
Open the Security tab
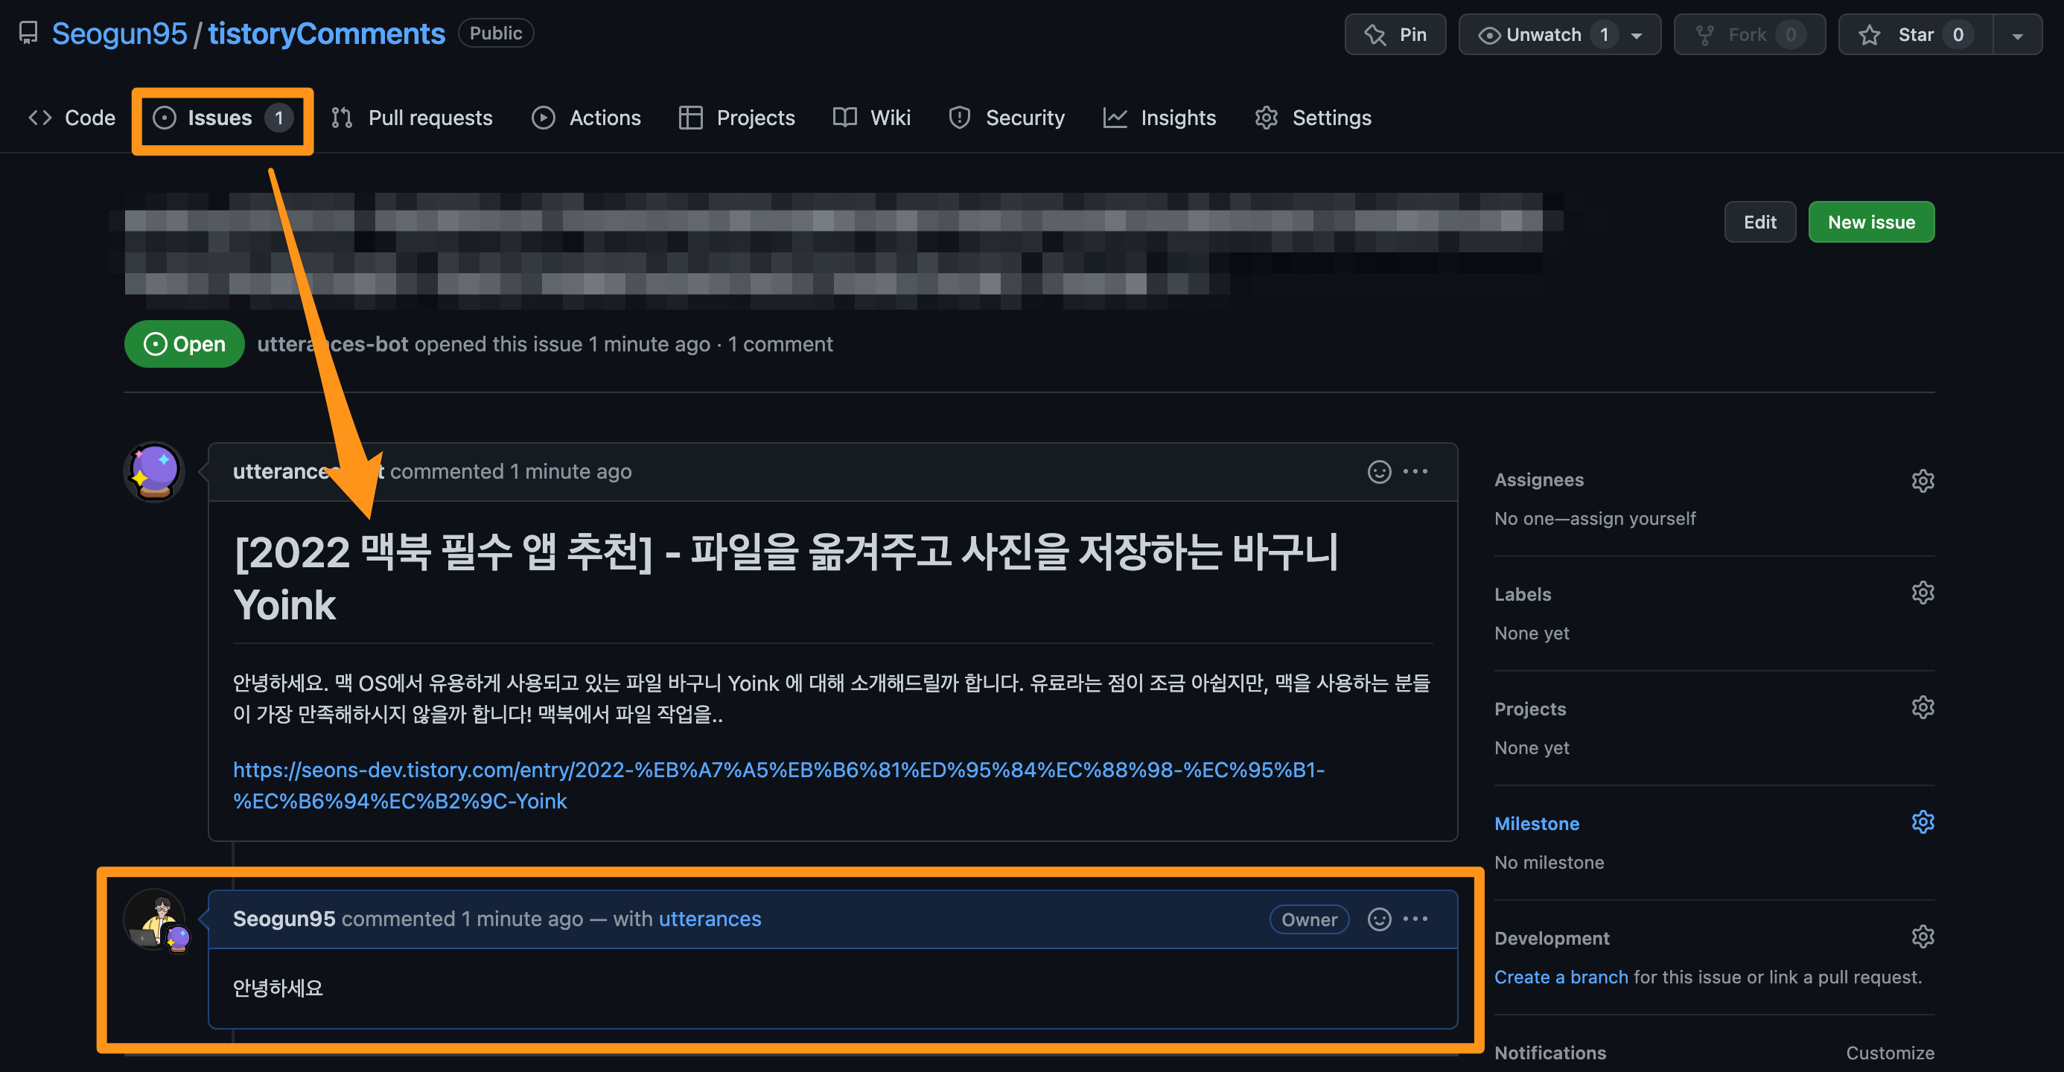pyautogui.click(x=1007, y=118)
